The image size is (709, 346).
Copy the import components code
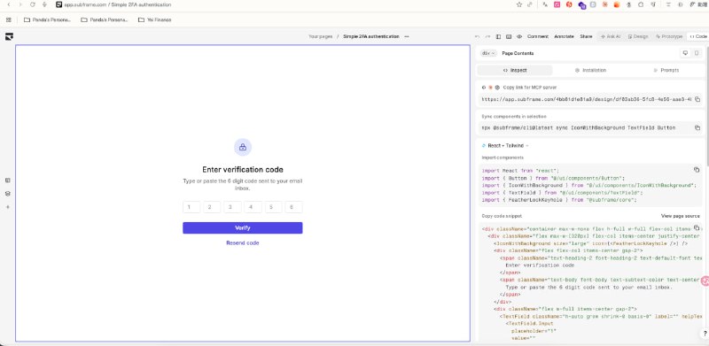697,170
